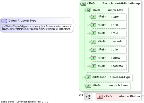Click the A icon beside role

click(x=93, y=33)
